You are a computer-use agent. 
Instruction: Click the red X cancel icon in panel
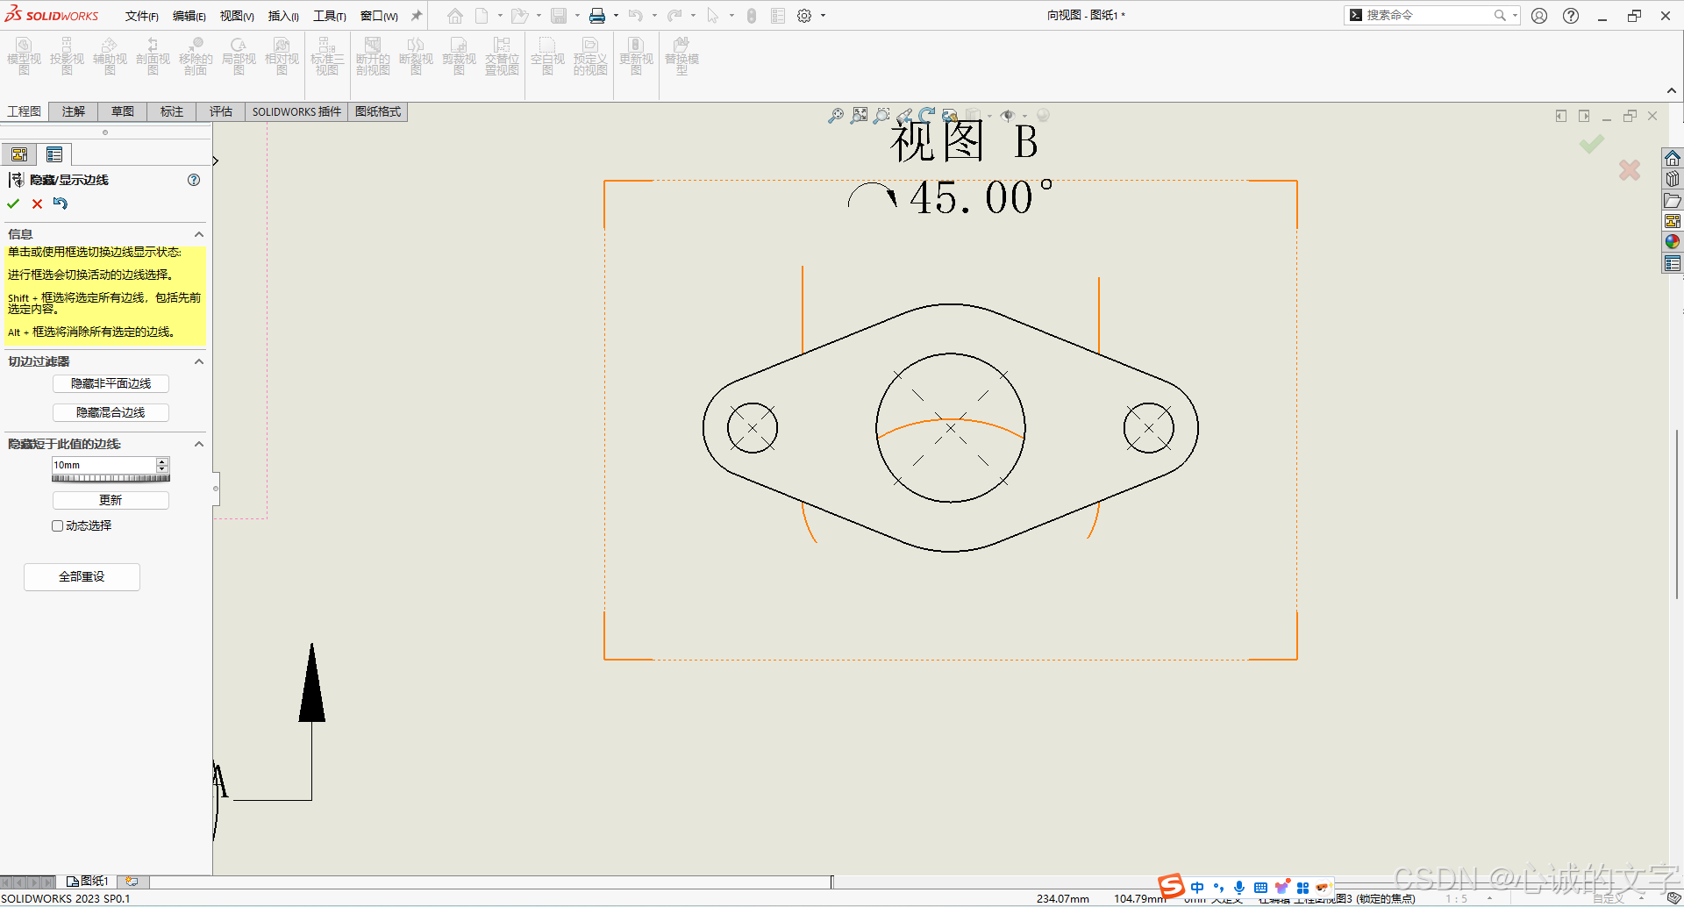pyautogui.click(x=37, y=204)
